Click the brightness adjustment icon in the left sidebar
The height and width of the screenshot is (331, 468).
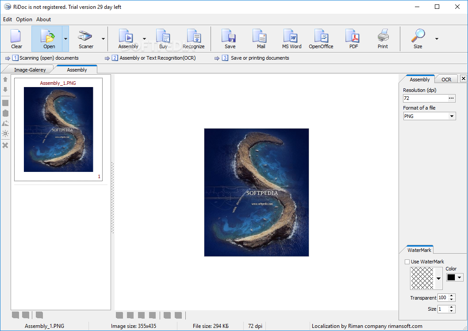(5, 133)
